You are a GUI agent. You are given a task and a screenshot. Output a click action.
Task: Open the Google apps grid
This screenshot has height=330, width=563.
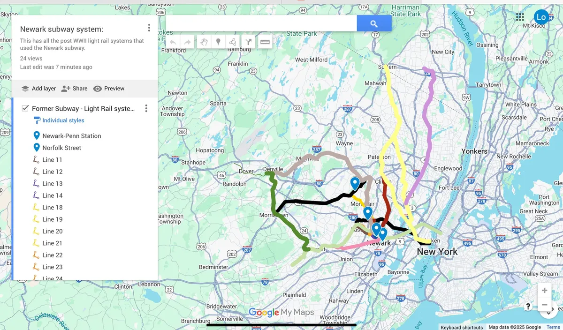pos(520,17)
